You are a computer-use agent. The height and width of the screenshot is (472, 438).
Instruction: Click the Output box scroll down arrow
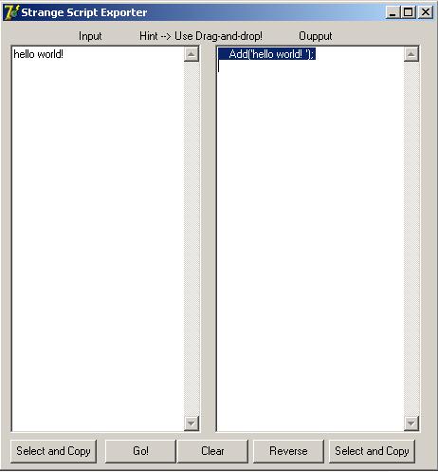point(411,423)
